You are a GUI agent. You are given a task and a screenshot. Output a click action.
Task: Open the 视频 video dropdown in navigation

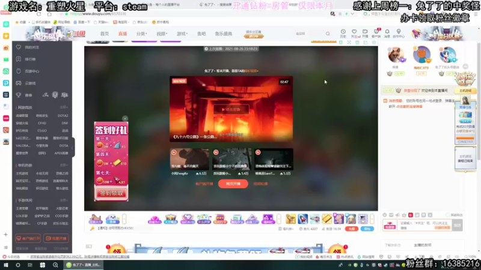click(x=162, y=34)
